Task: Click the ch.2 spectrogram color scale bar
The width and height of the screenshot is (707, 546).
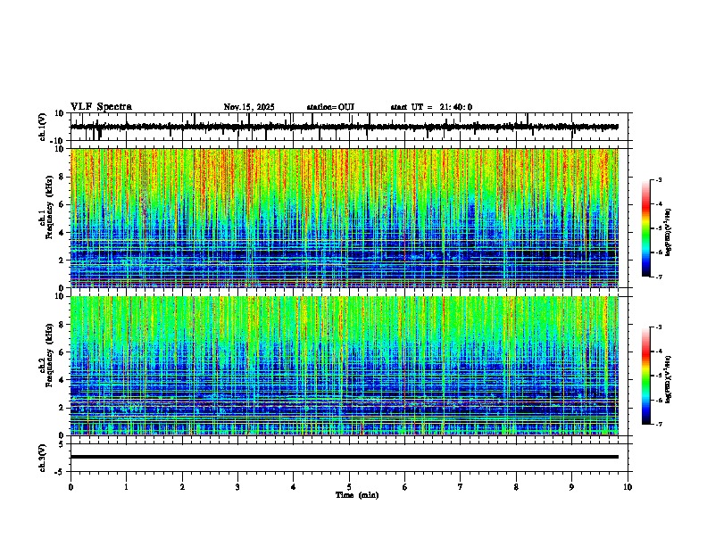Action: tap(646, 376)
